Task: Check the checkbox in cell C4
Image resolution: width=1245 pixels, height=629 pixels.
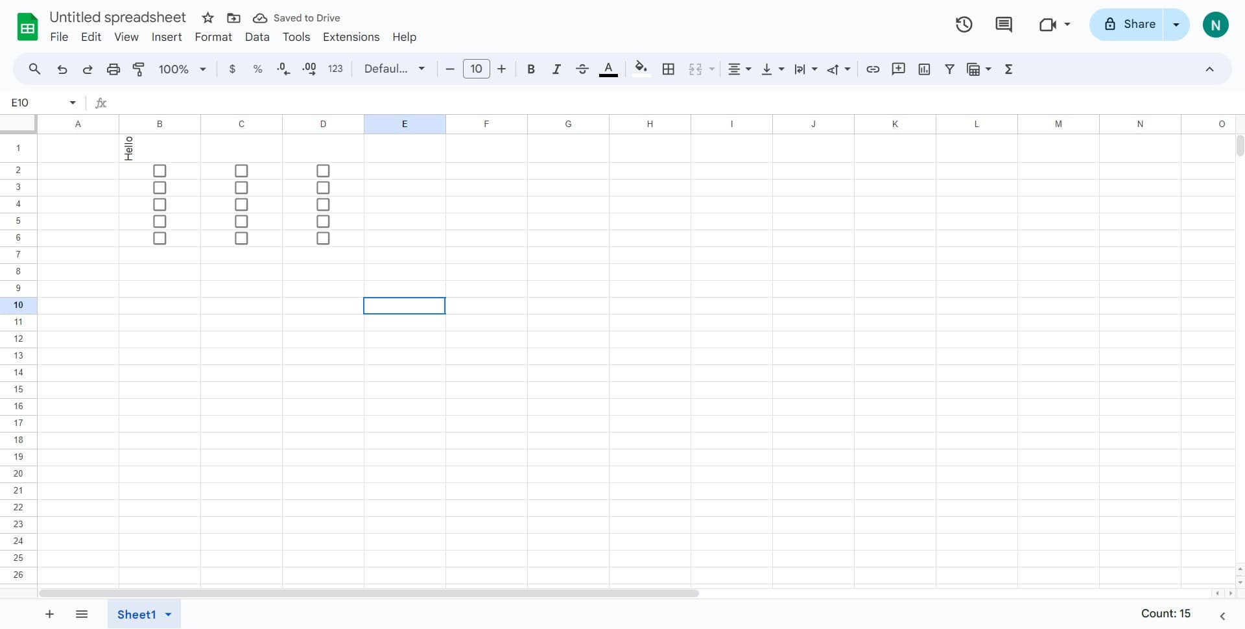Action: pyautogui.click(x=241, y=204)
